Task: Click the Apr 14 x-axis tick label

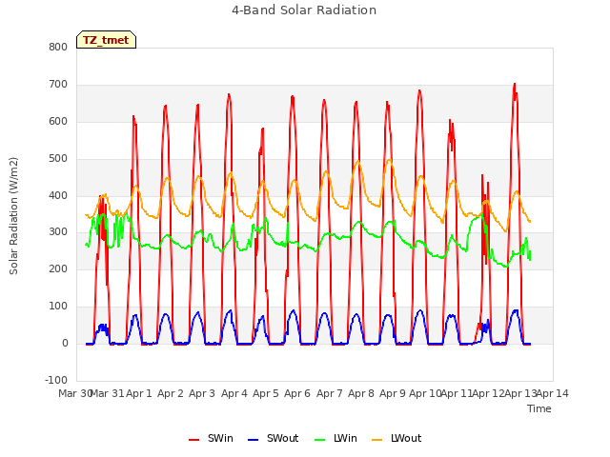Action: coord(553,393)
